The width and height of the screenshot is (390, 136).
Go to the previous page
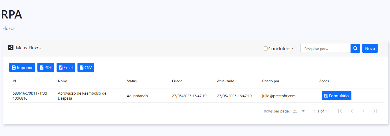(352, 111)
